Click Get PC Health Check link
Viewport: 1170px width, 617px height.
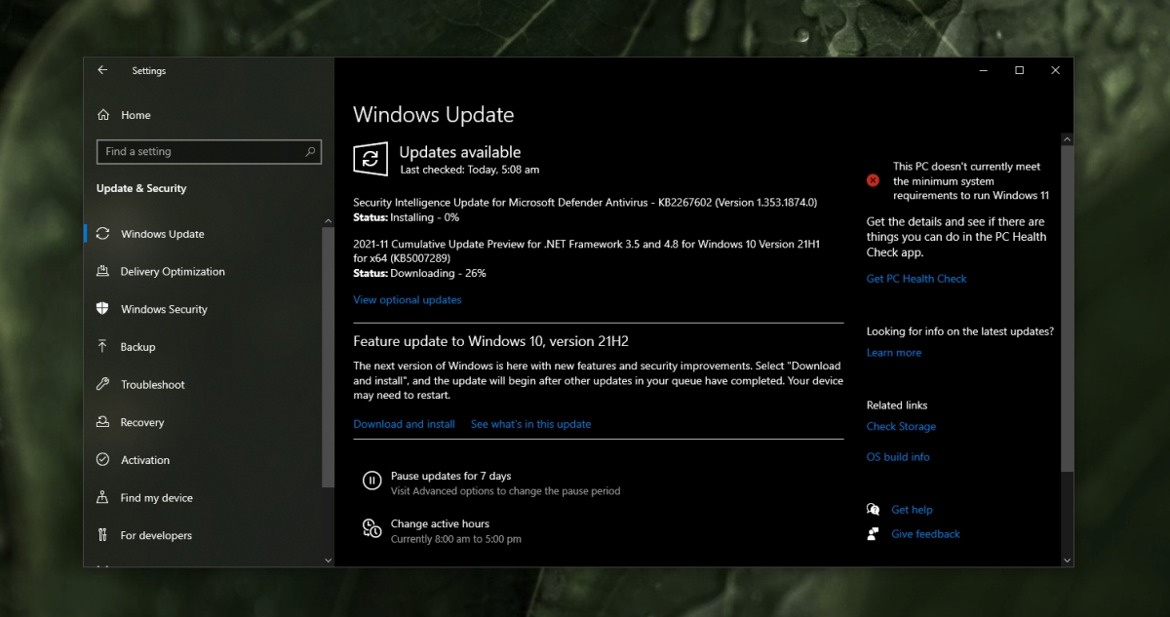916,279
